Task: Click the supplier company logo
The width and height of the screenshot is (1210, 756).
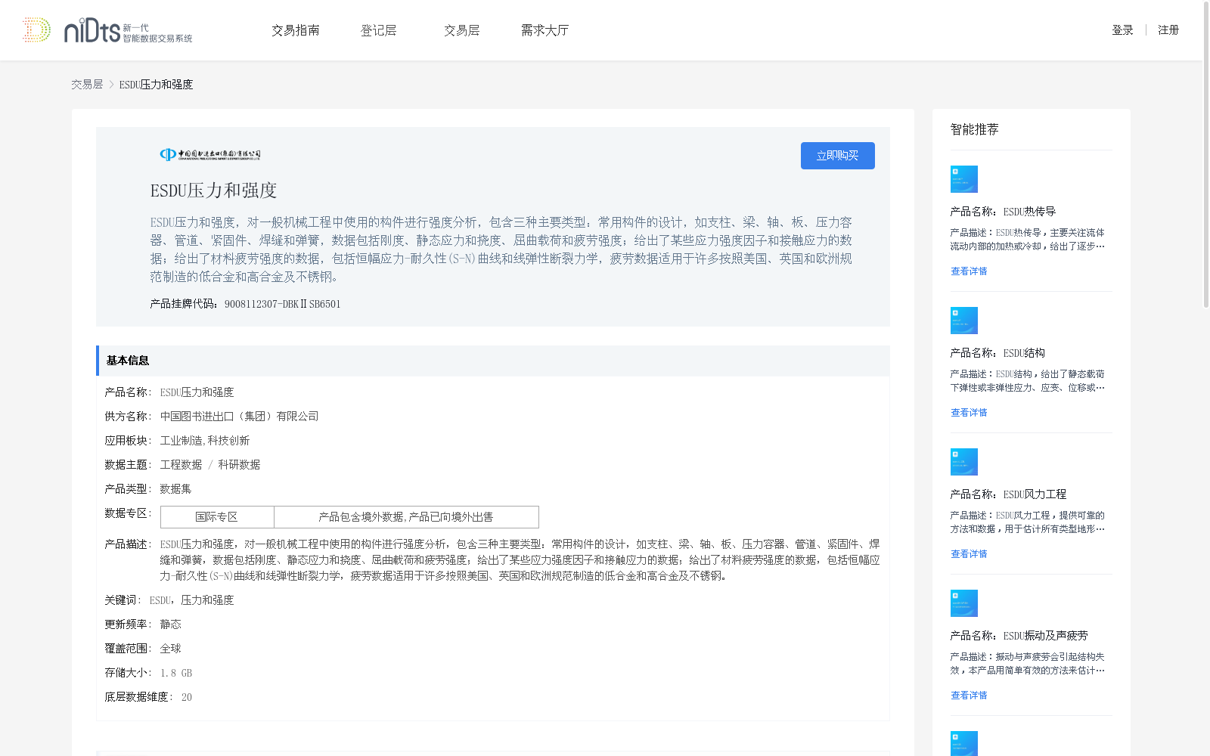Action: point(210,154)
